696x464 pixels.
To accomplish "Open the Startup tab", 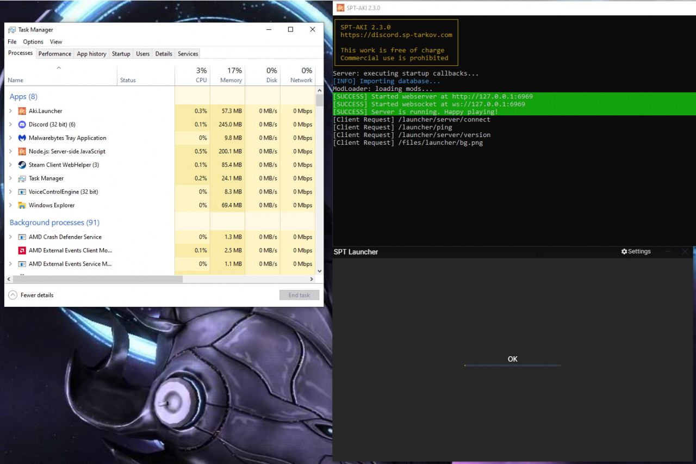I will tap(121, 54).
